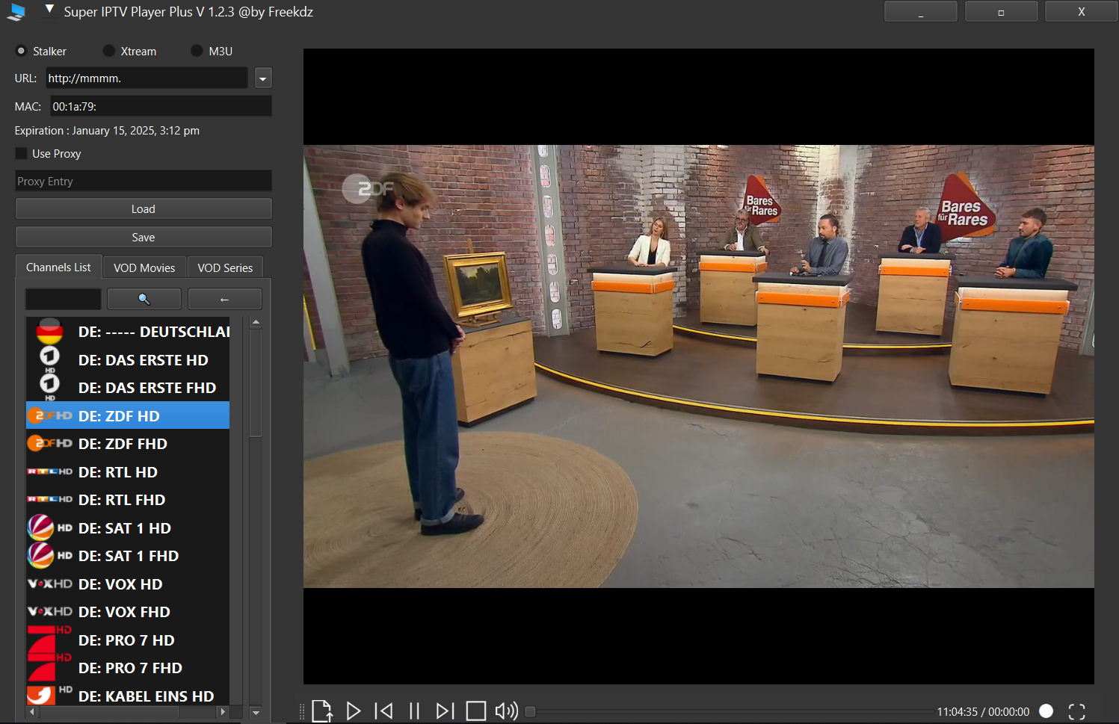Minimize the Super IPTV Player window
This screenshot has height=724, width=1119.
pos(920,12)
